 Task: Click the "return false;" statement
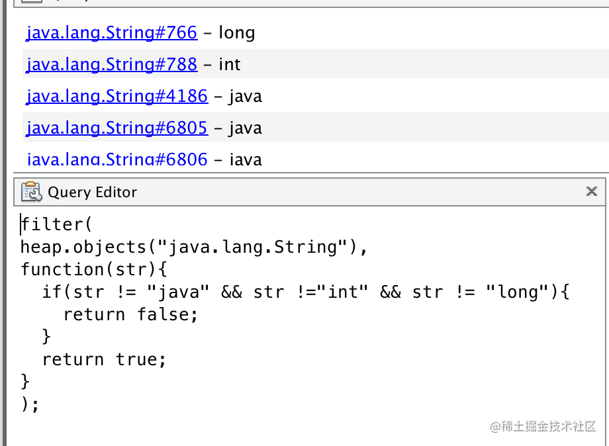pos(130,314)
